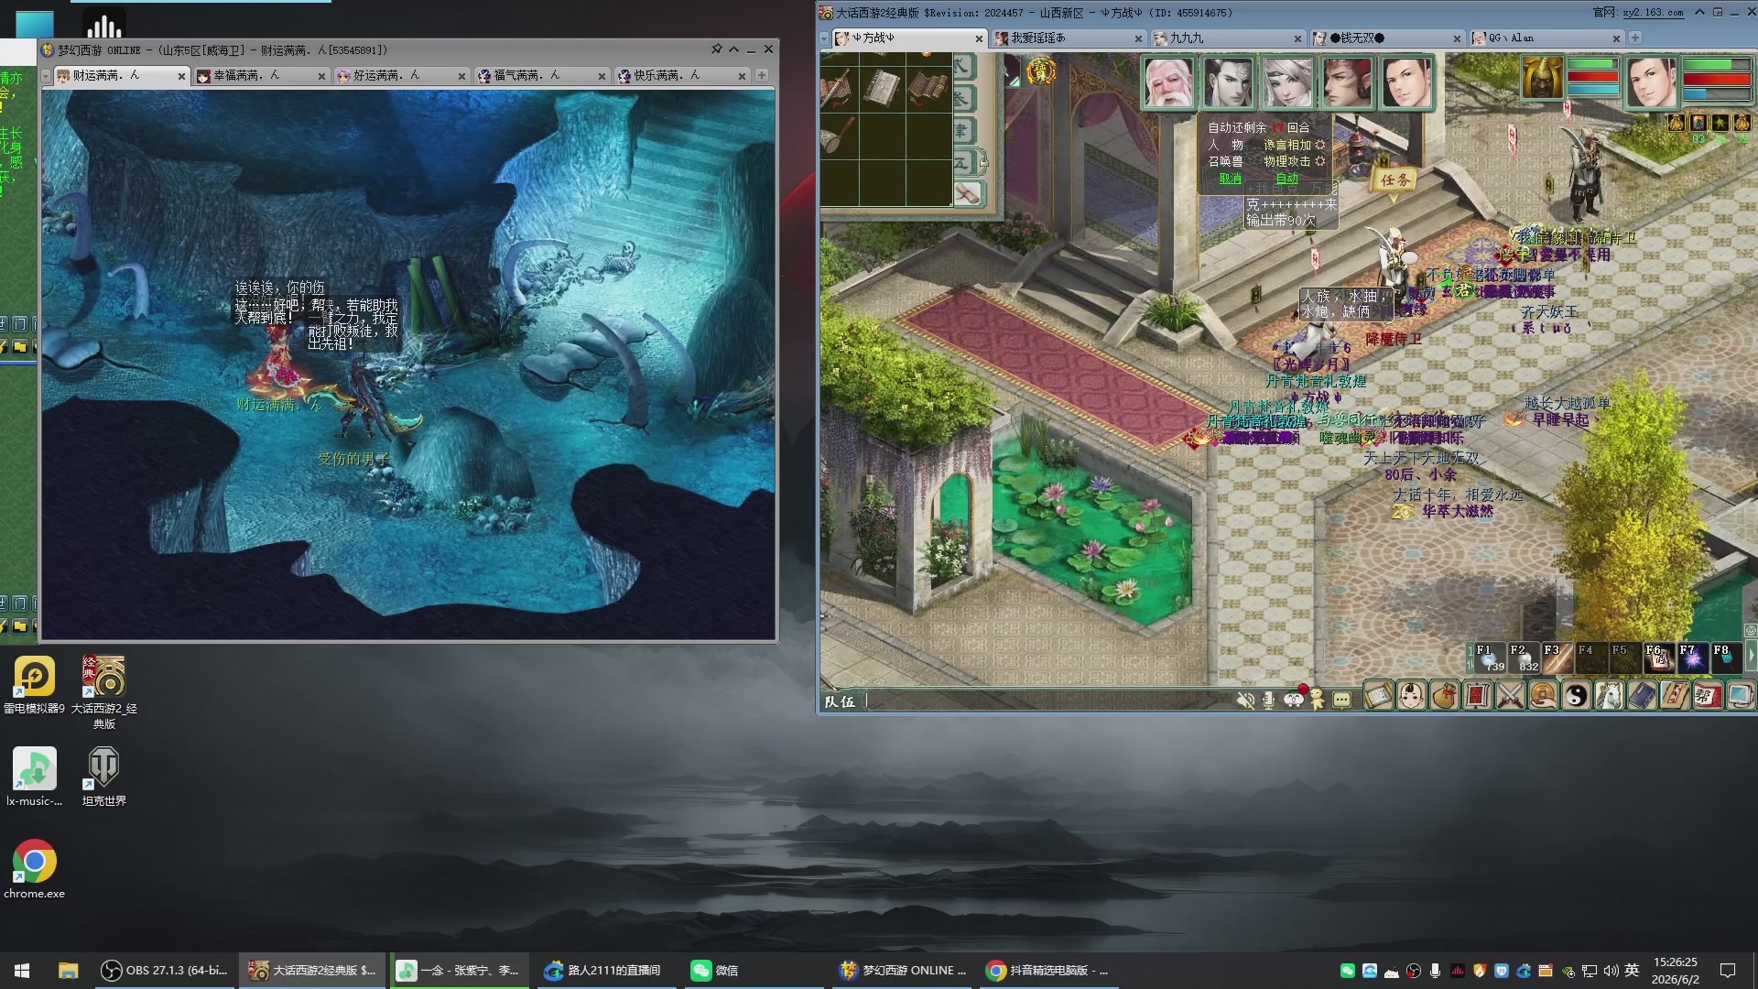Click the 取消 link in auto-battle panel

[x=1231, y=179]
